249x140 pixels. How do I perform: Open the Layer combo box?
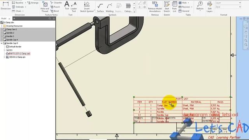coord(228,3)
